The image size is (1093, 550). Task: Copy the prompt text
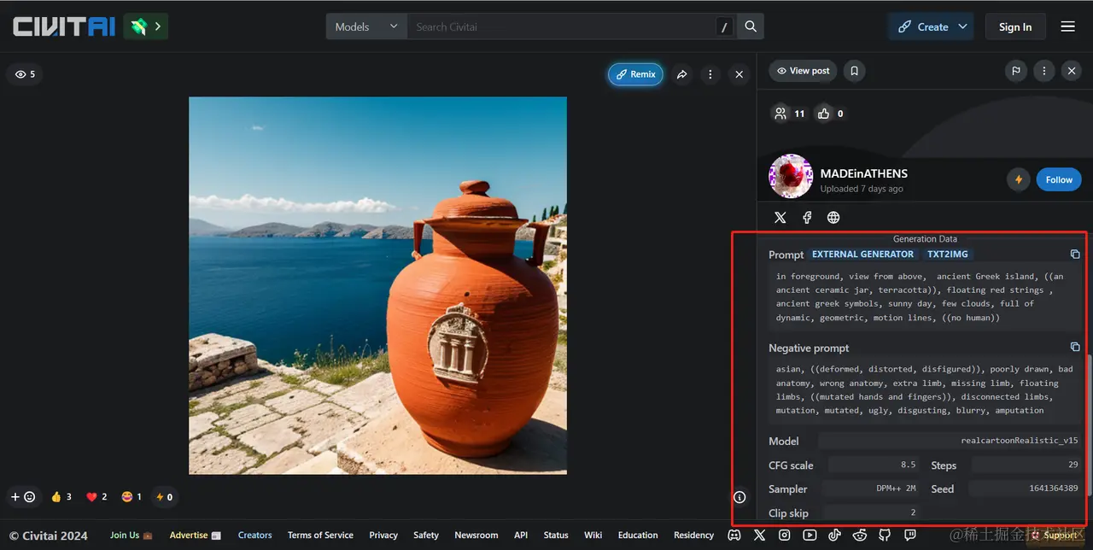pos(1075,255)
